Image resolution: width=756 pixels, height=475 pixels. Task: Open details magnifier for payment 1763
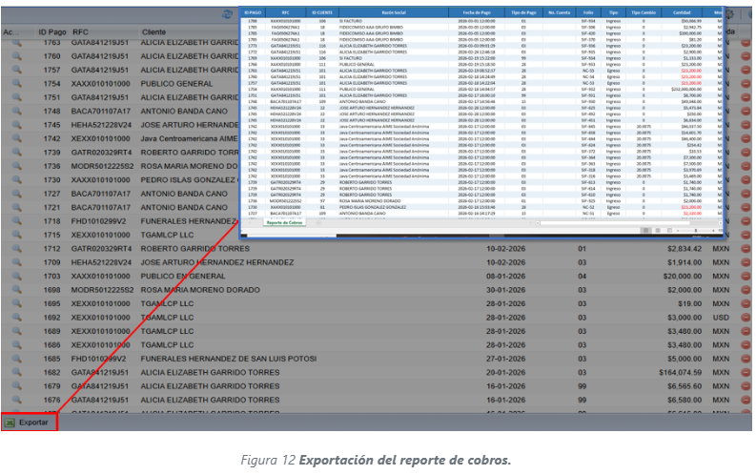16,43
